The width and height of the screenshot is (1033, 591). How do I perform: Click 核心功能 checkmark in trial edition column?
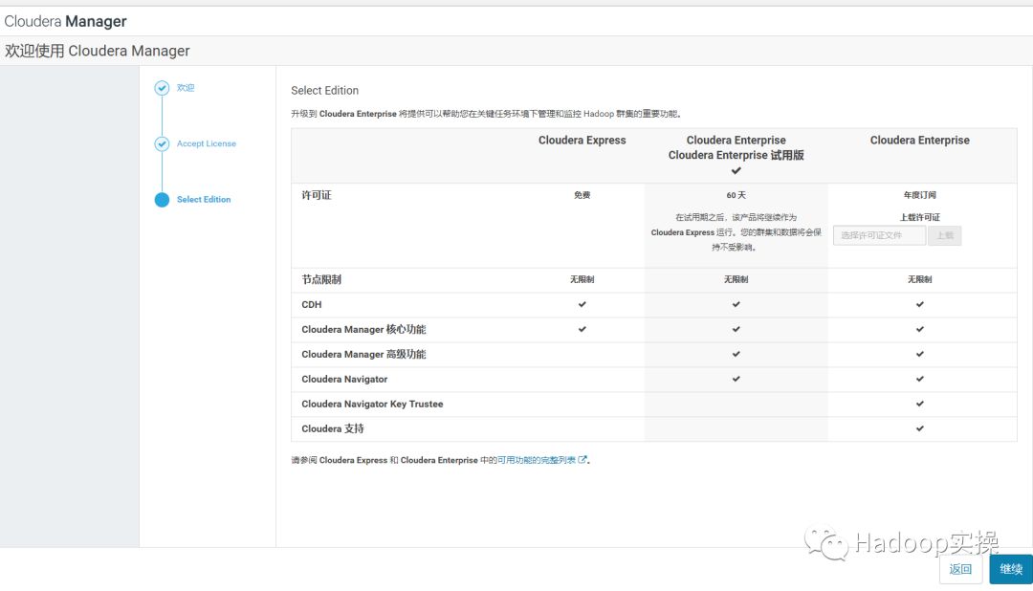(x=736, y=329)
